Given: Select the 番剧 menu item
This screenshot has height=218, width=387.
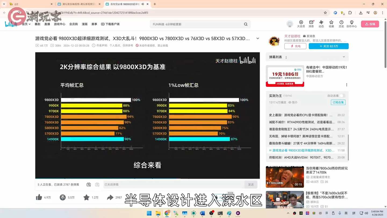Looking at the screenshot, I should [x=37, y=24].
